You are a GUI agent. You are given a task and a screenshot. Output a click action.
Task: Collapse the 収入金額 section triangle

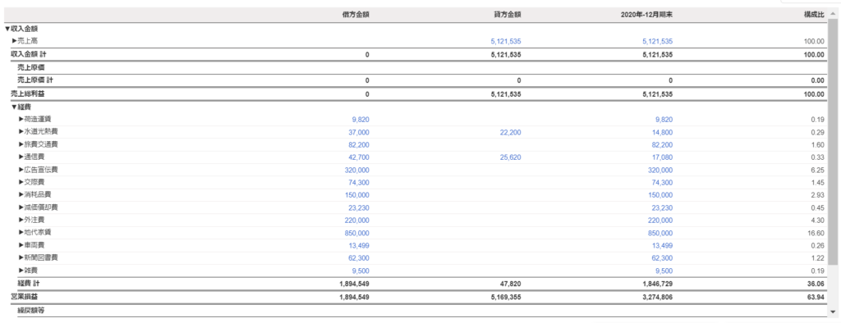coord(7,29)
